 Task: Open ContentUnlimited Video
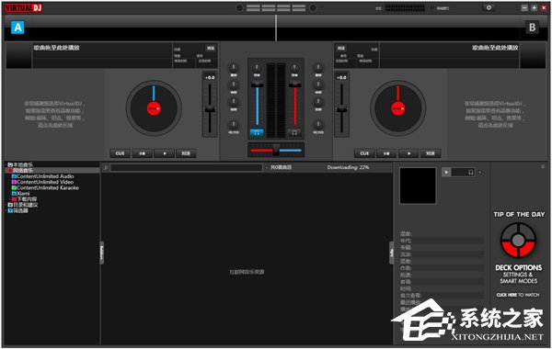pyautogui.click(x=42, y=182)
